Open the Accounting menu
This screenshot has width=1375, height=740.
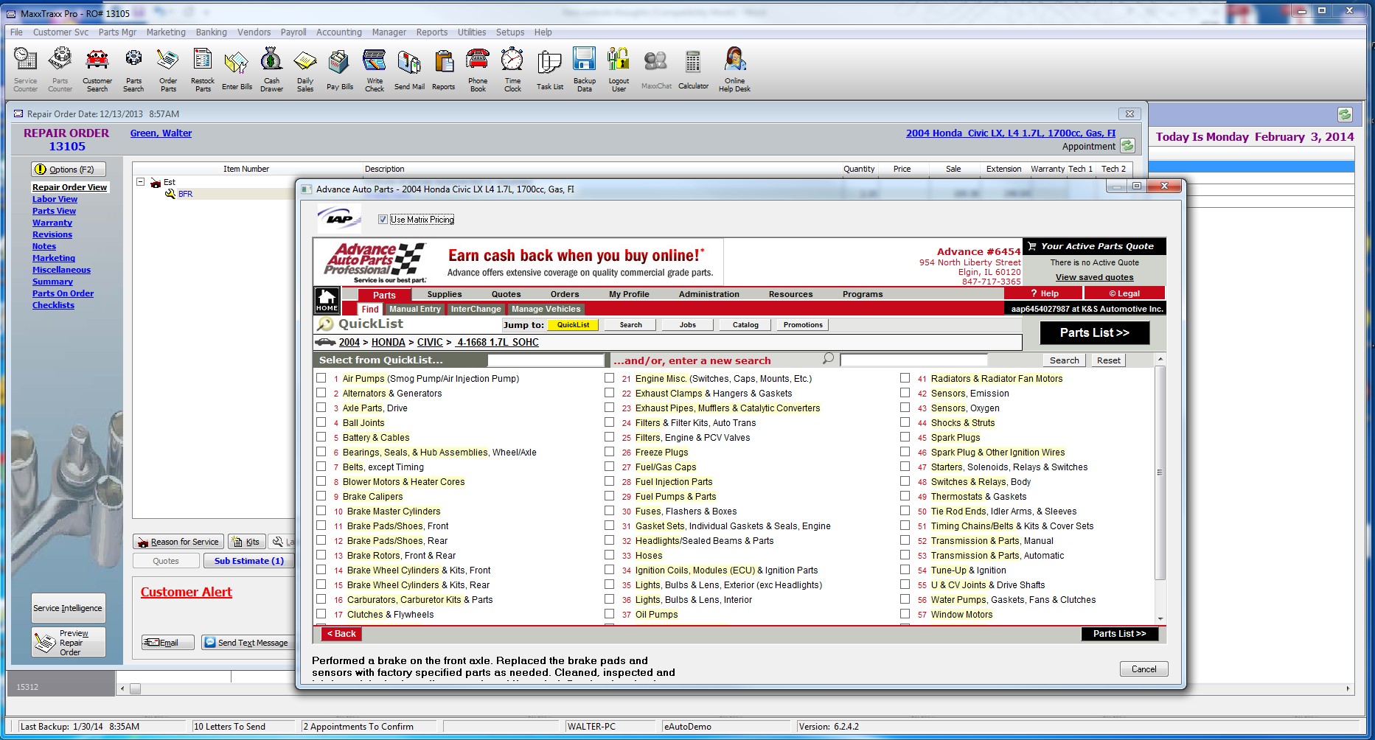point(338,32)
